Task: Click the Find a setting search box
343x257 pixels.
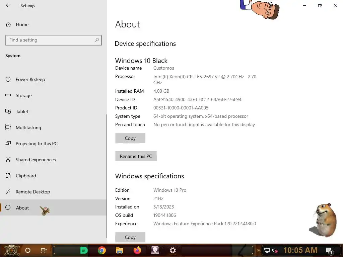Action: pos(54,40)
